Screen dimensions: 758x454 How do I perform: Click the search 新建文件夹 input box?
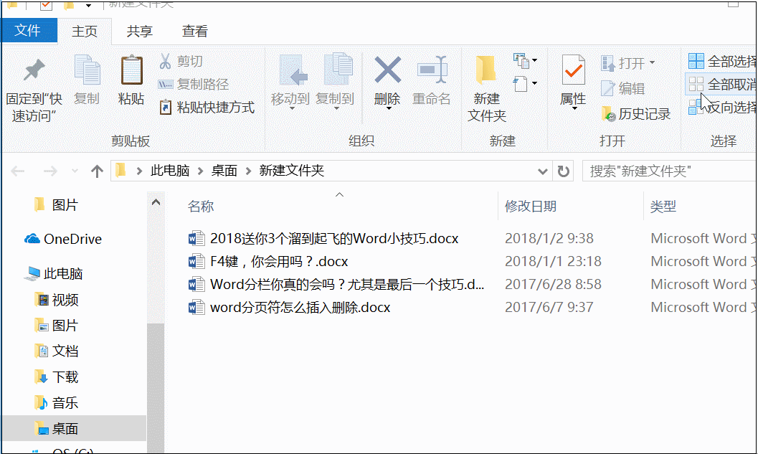[670, 171]
